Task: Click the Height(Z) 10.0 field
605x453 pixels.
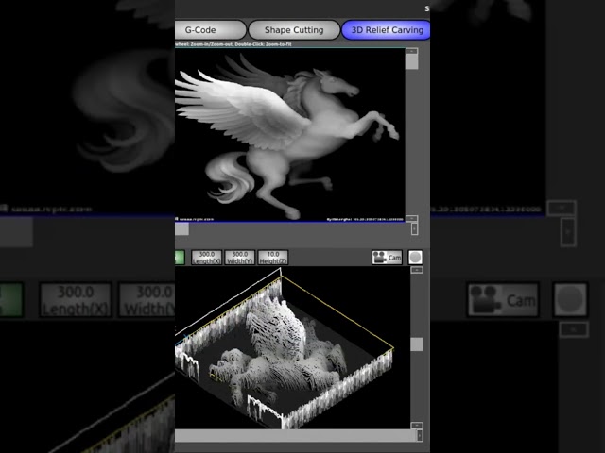Action: tap(273, 258)
